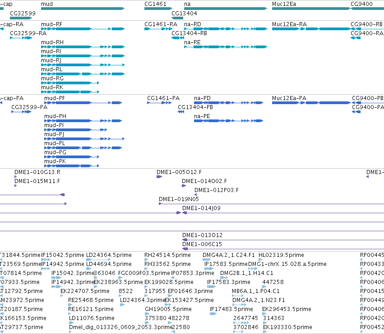Select EST EK199028.5prime
Image resolution: width=384 pixels, height=334 pixels.
[x=147, y=287]
